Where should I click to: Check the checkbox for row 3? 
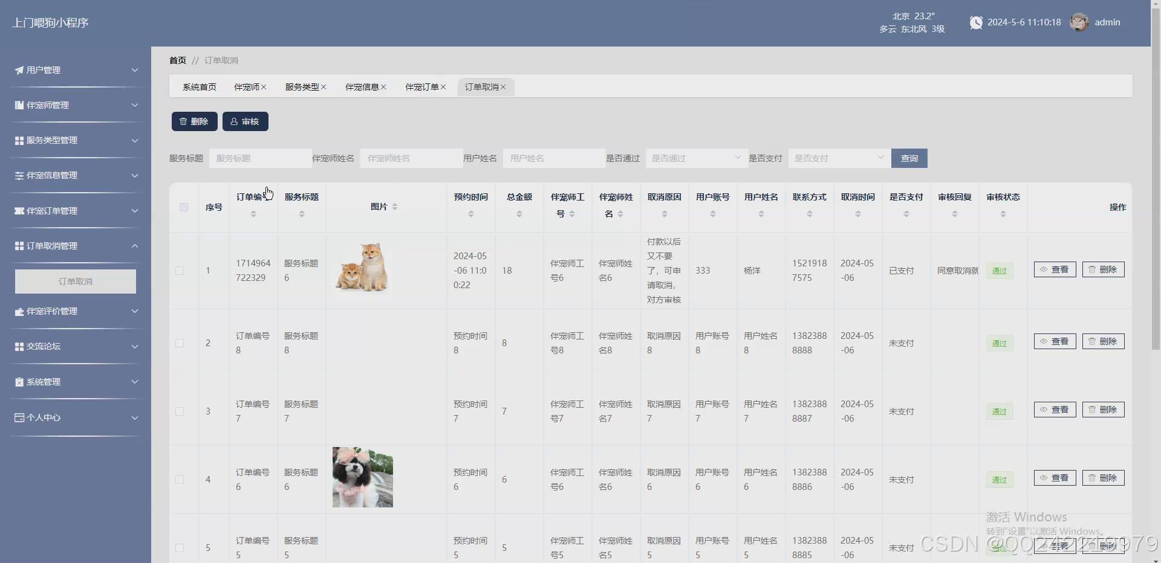tap(180, 411)
